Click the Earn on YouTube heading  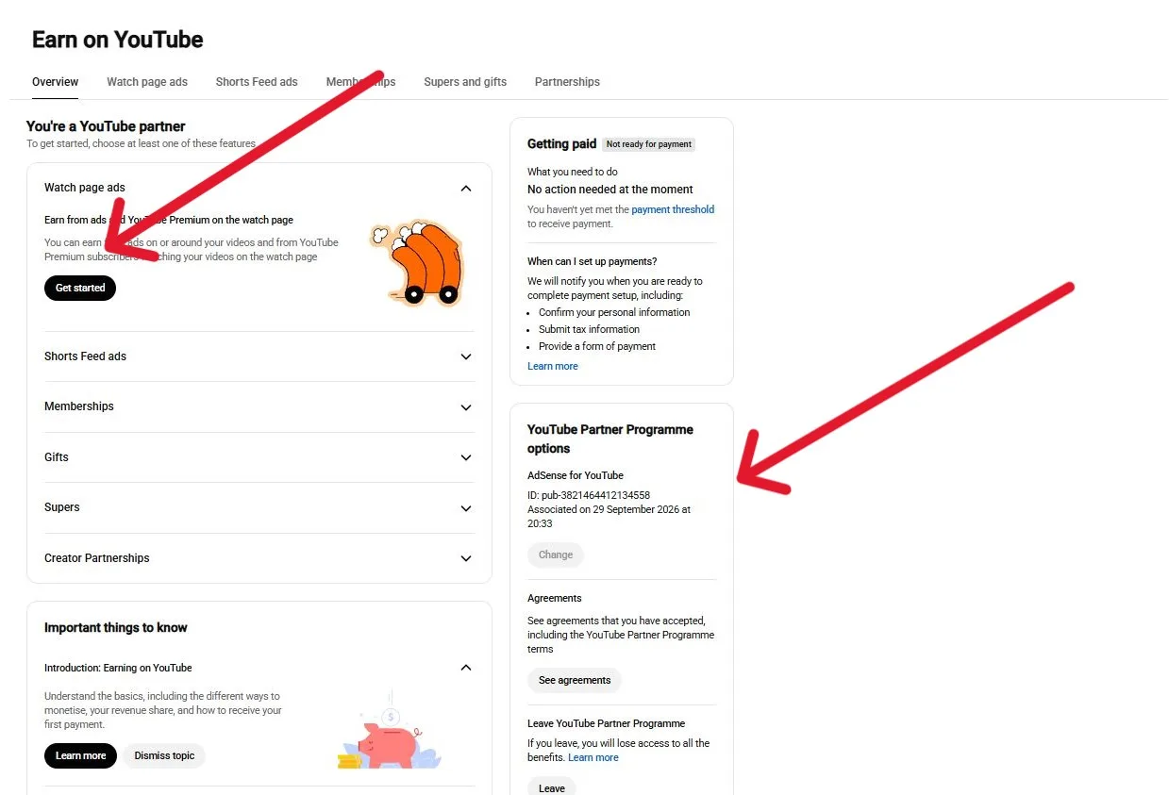(118, 40)
